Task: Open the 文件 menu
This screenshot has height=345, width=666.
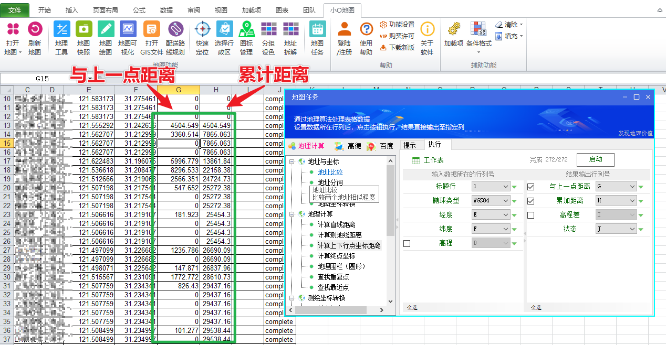Action: point(15,10)
